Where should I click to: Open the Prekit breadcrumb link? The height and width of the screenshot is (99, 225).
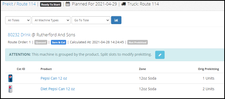point(7,4)
